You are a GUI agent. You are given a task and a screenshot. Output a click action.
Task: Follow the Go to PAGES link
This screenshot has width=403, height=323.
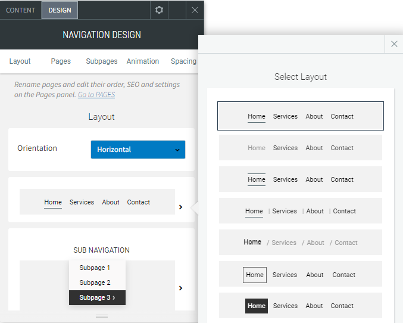click(96, 95)
